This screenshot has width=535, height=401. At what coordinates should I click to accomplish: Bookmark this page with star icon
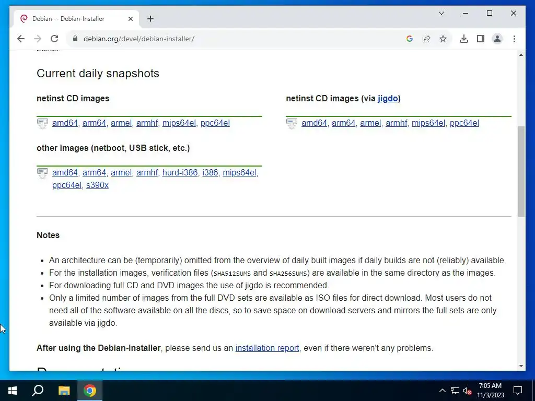(x=443, y=39)
